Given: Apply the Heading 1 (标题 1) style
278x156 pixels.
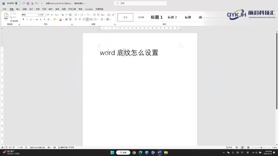Looking at the screenshot, I should point(156,17).
